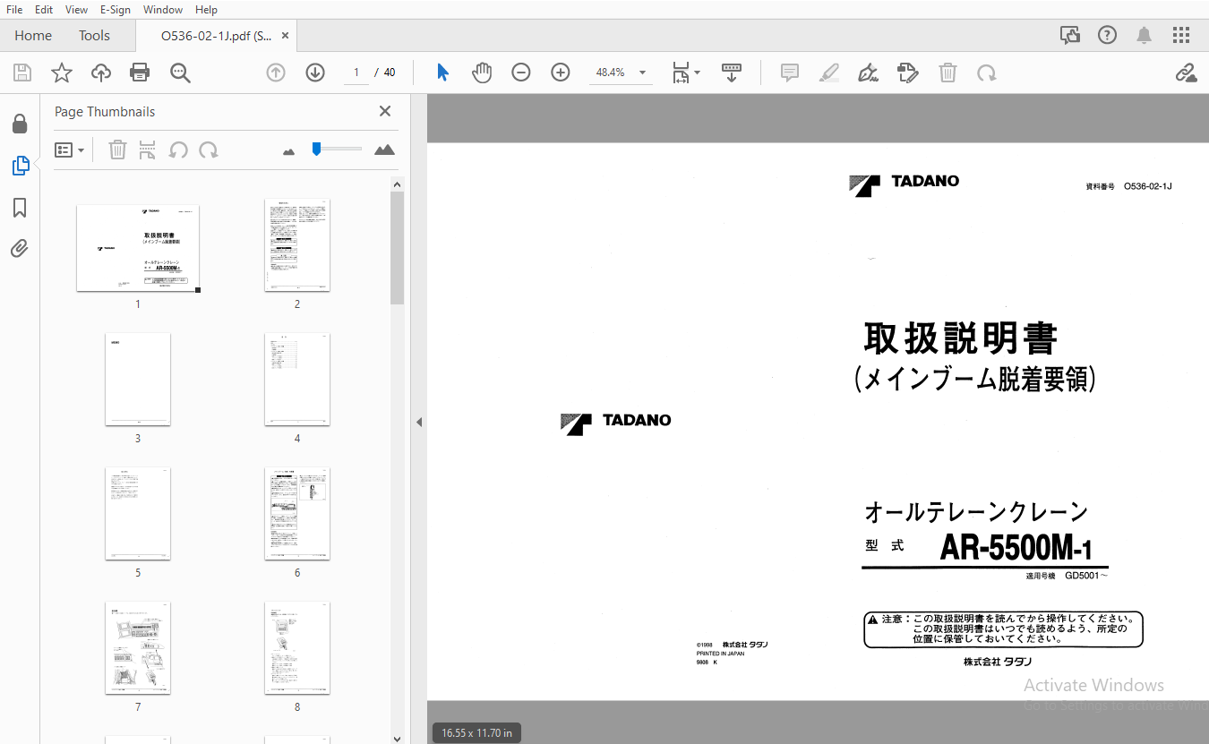Click the scrolling mode keyboard icon

732,73
